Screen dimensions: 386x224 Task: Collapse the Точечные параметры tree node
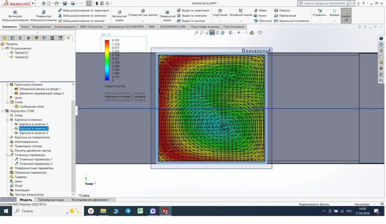click(x=7, y=155)
